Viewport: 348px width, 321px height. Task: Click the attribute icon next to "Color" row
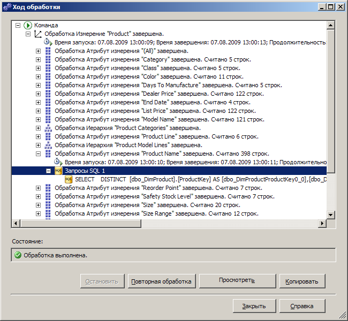[48, 77]
